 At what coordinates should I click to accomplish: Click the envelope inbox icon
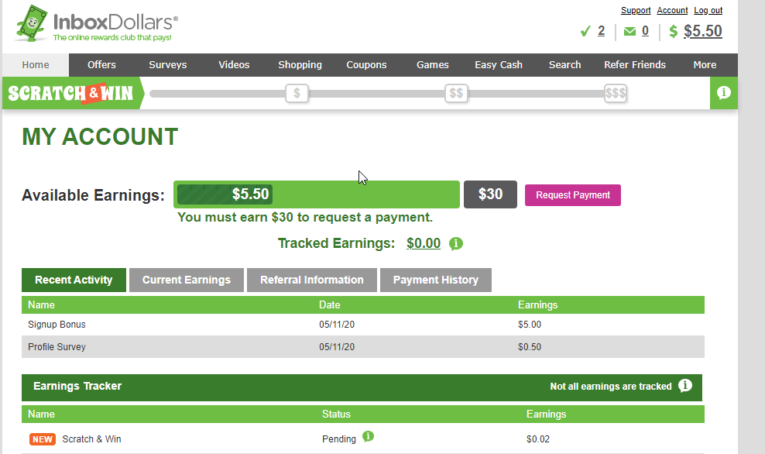(629, 32)
